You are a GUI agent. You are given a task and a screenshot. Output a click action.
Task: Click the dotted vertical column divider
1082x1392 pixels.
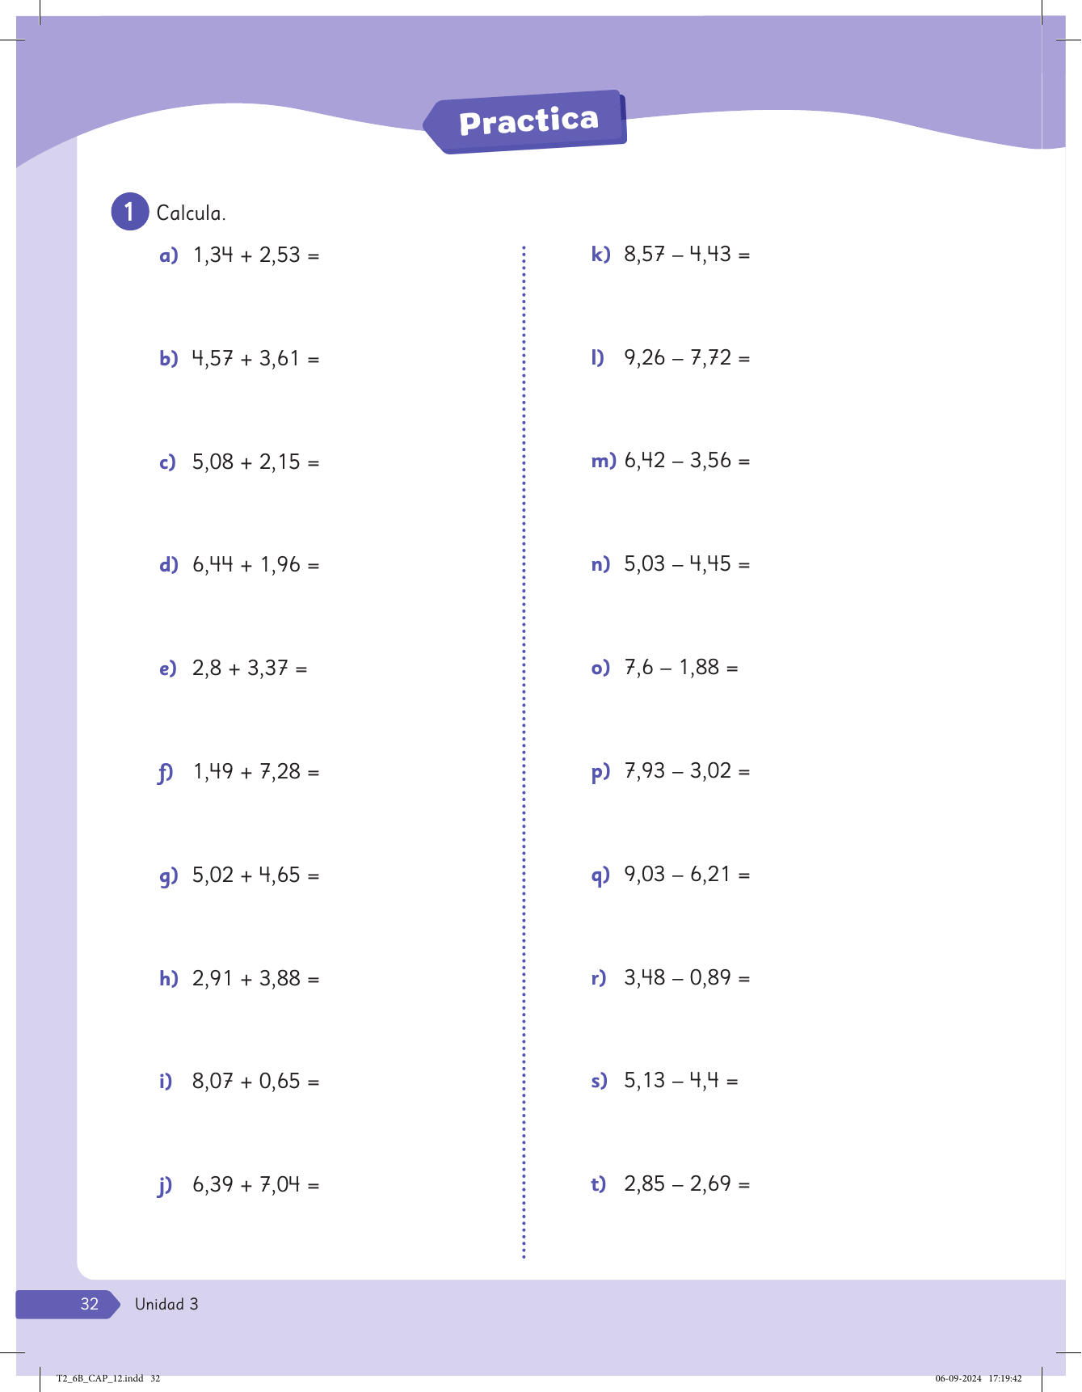click(524, 752)
